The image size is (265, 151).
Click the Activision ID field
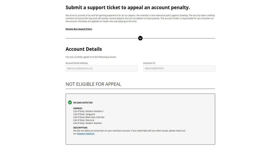[x=179, y=68]
